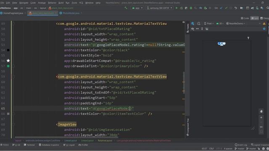Open the File menu
269x151 pixels.
(x=2, y=3)
